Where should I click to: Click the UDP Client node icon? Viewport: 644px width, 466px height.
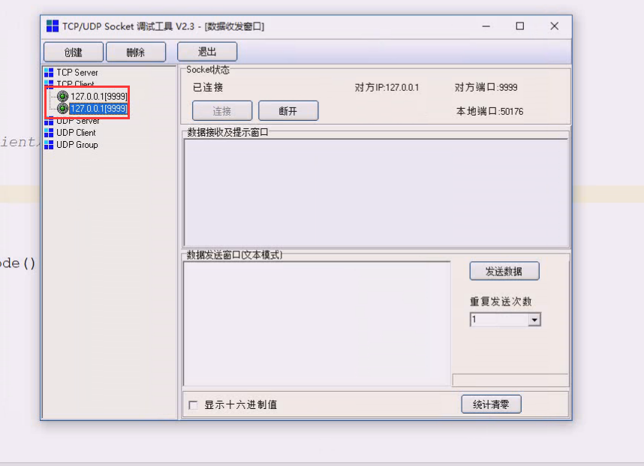pyautogui.click(x=50, y=132)
